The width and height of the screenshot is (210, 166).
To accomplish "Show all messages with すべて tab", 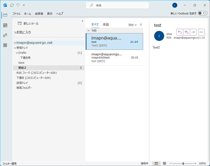I will (95, 25).
